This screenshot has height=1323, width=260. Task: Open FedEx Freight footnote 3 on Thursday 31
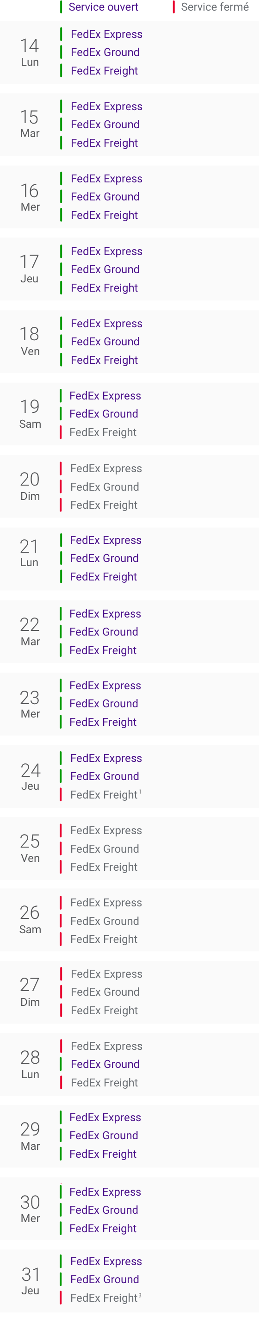coord(140,1295)
